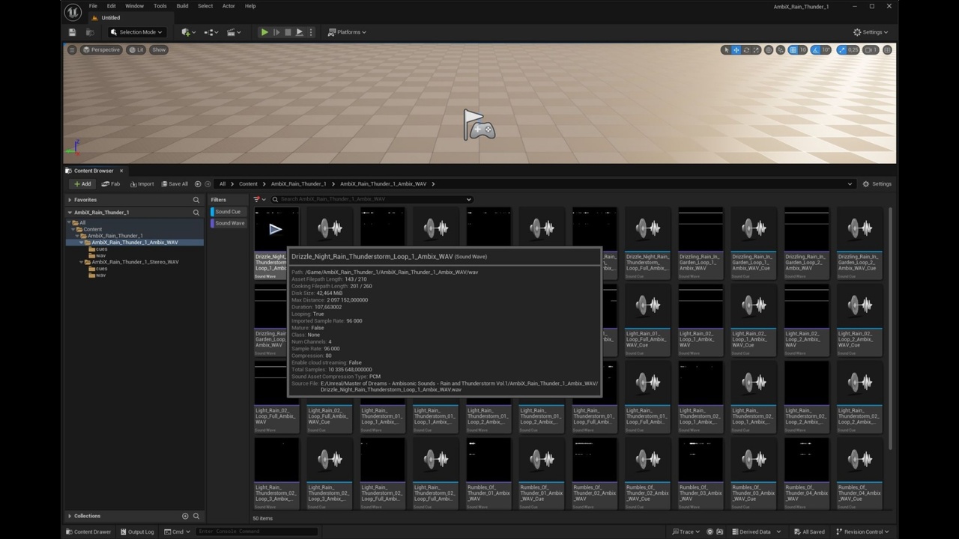Click the Content breadcrumb in the path bar
959x539 pixels.
(248, 183)
